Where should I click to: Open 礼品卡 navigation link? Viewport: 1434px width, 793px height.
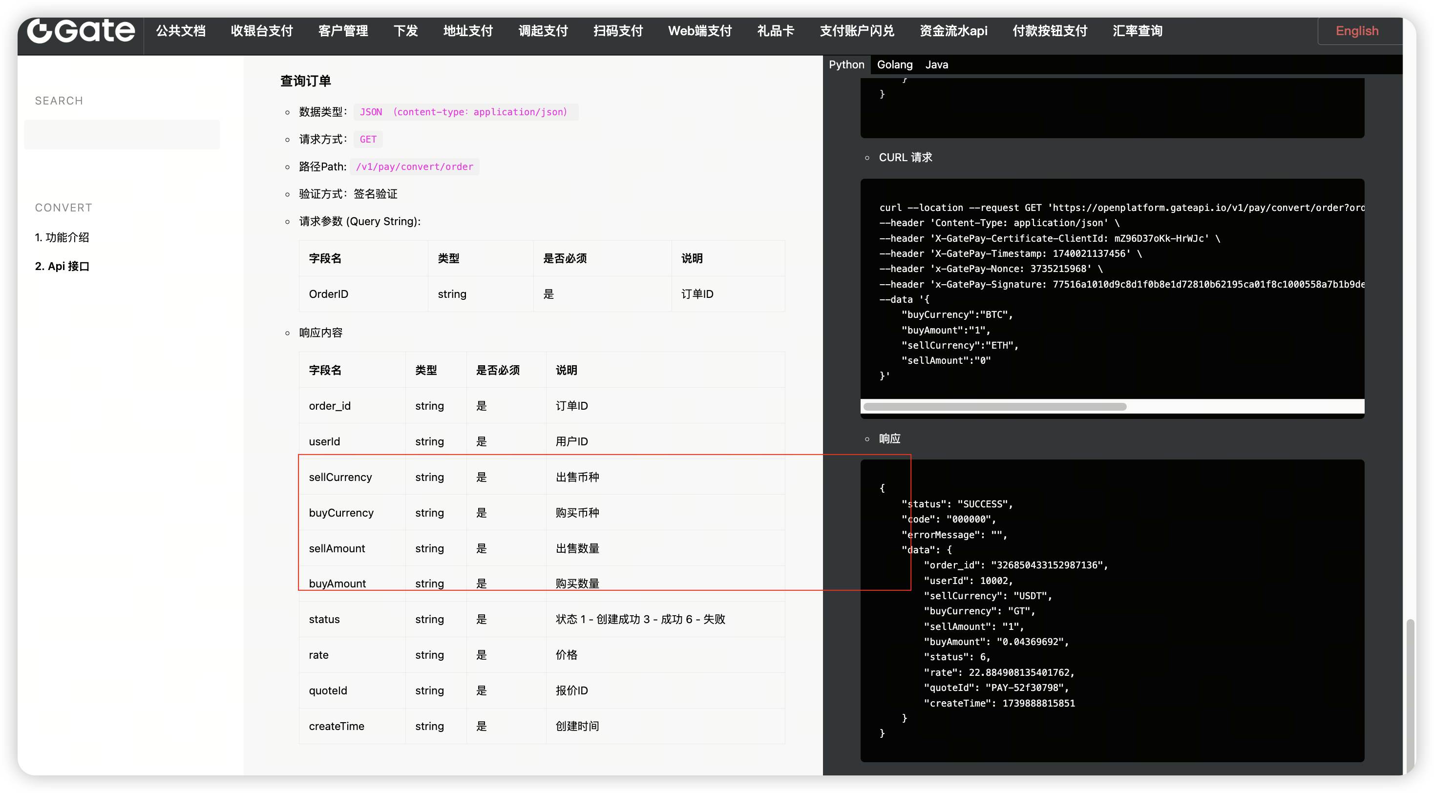point(776,31)
